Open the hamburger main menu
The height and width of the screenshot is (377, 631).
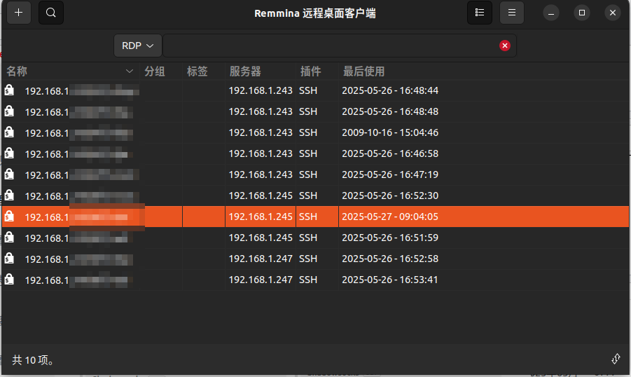point(511,13)
